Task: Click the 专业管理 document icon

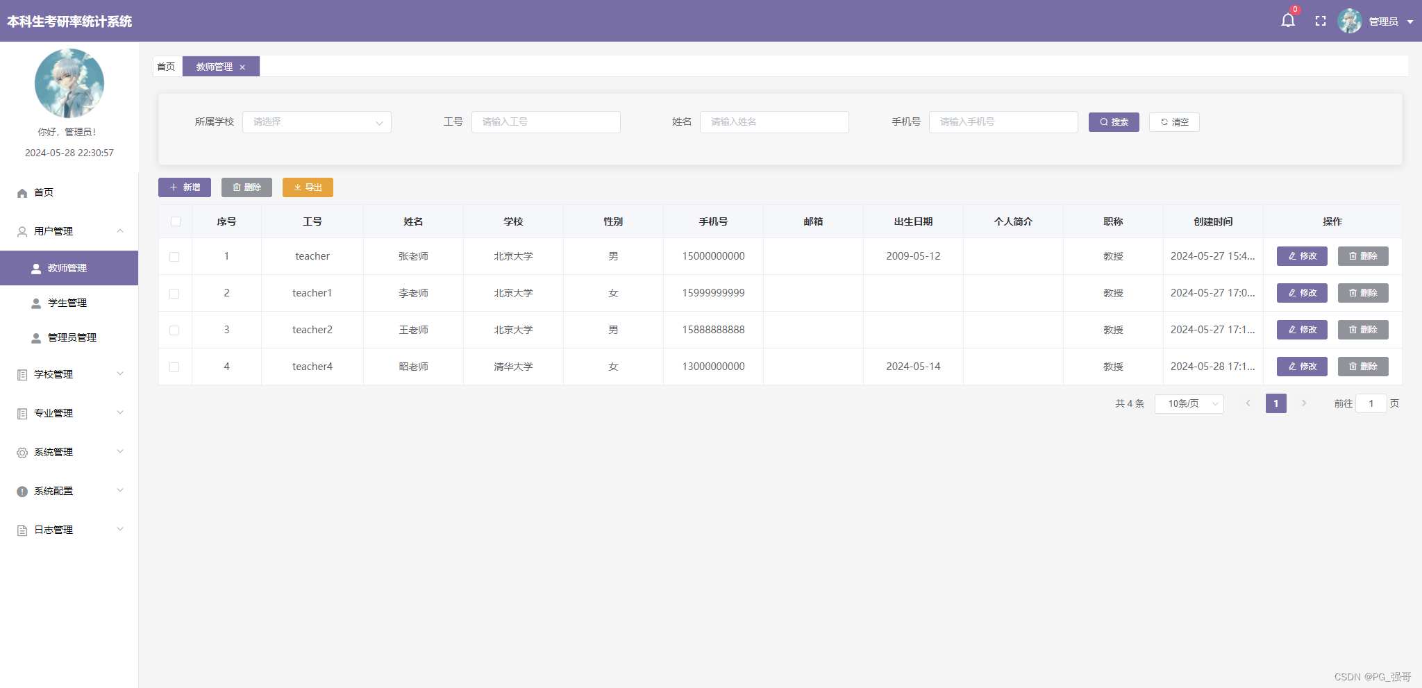Action: coord(22,414)
